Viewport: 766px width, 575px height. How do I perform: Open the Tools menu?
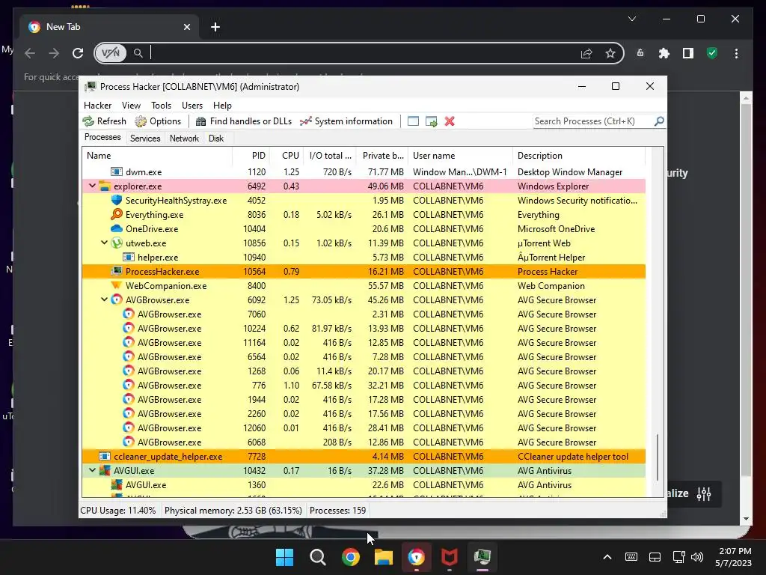tap(162, 106)
